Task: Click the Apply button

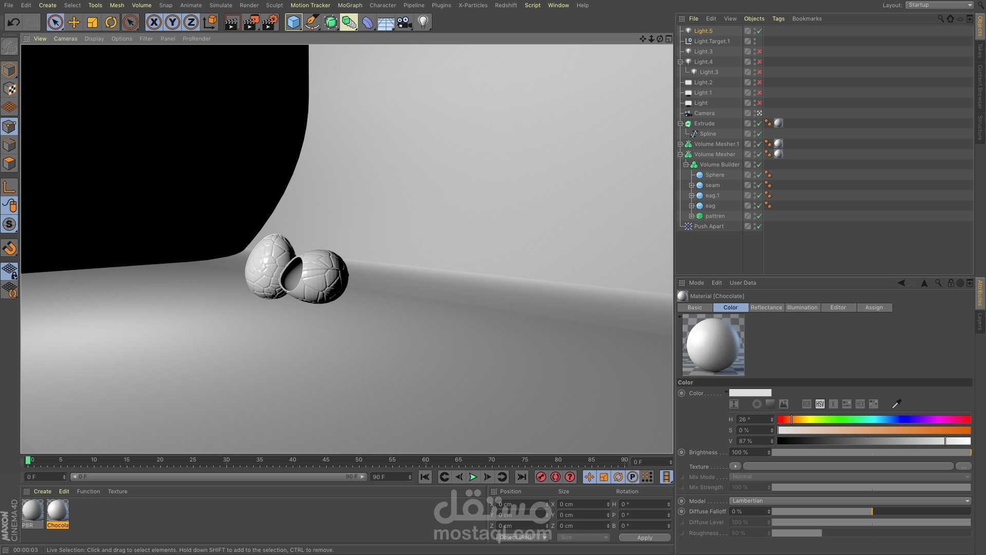Action: 644,538
